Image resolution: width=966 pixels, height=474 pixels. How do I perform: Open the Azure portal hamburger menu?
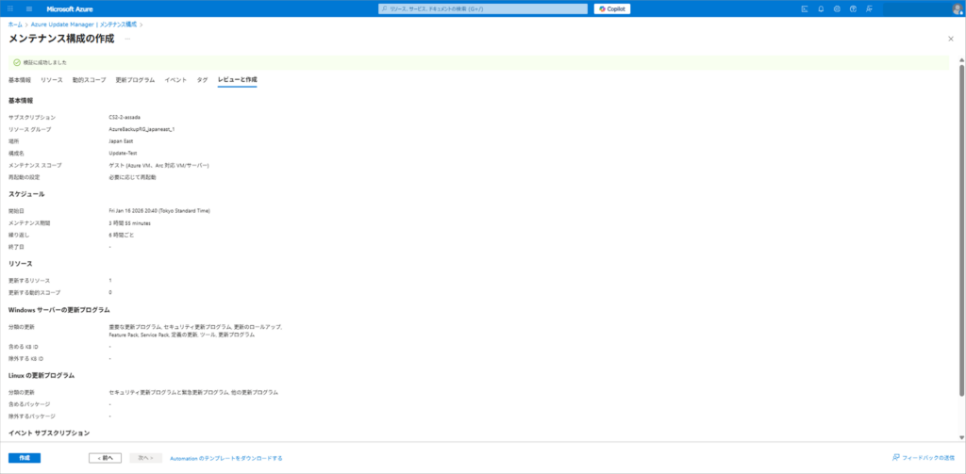pos(28,8)
